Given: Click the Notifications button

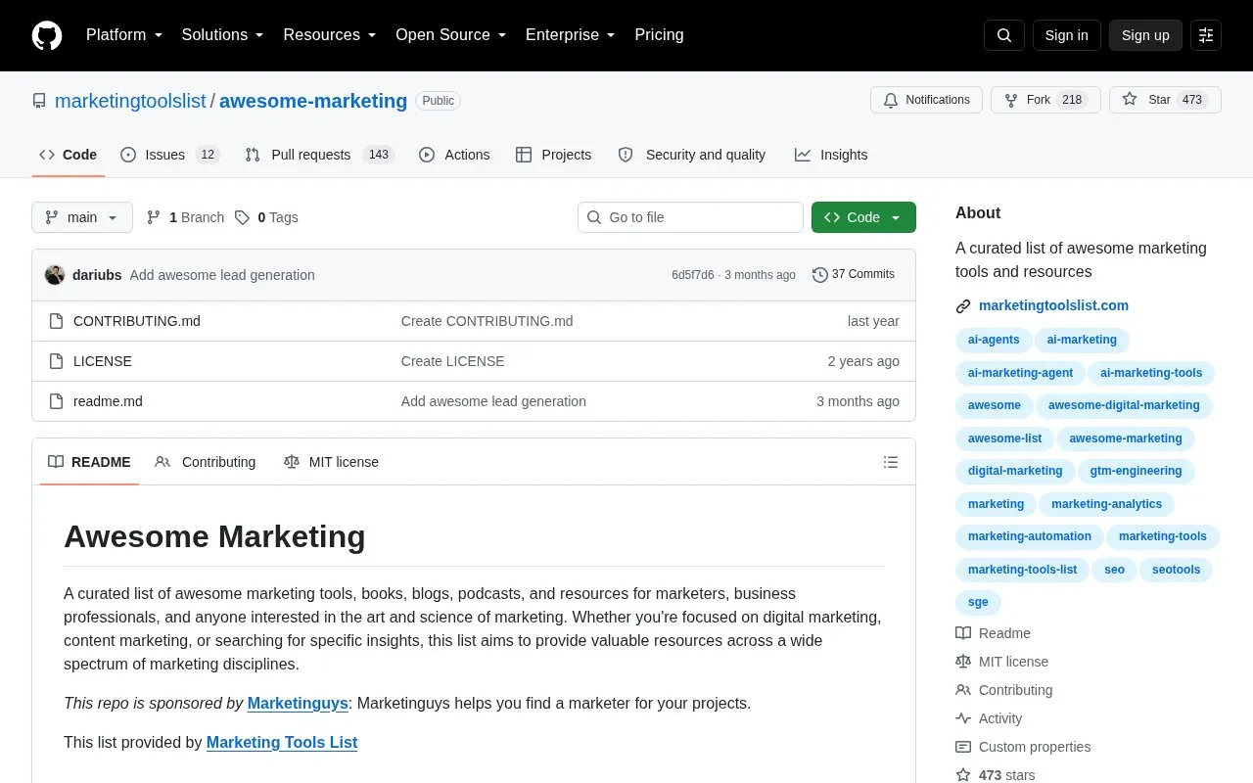Looking at the screenshot, I should coord(926,100).
